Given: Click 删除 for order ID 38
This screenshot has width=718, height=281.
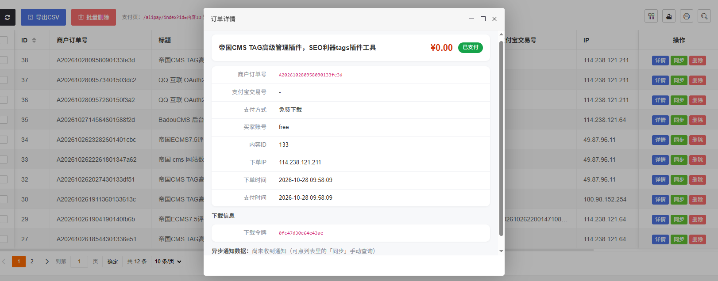Looking at the screenshot, I should (x=698, y=61).
